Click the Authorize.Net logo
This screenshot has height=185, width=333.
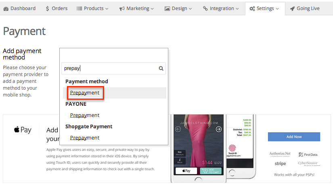coord(280,154)
